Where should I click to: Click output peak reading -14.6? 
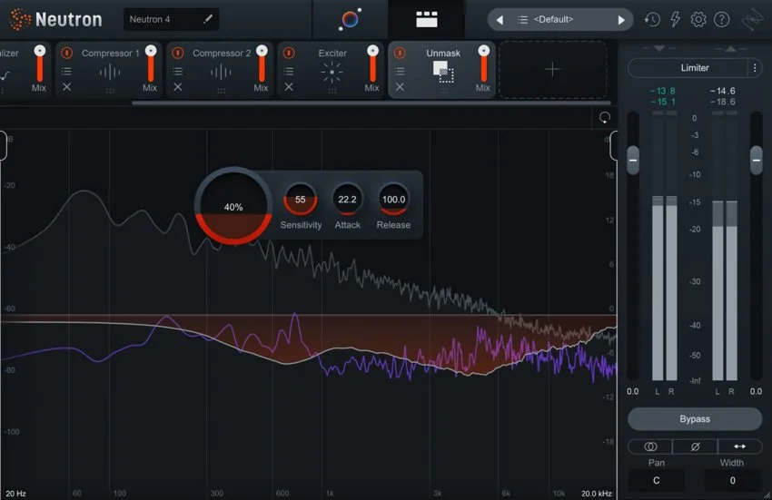click(723, 91)
